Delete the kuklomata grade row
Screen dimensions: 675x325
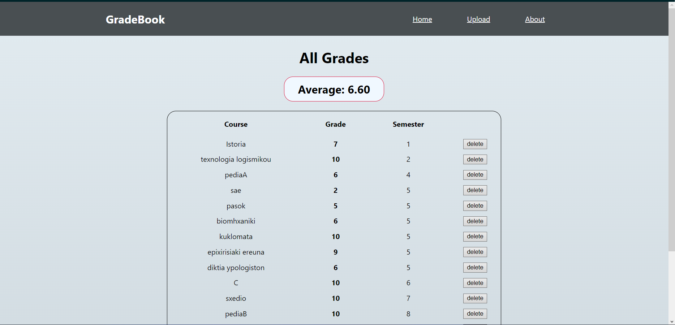[475, 237]
